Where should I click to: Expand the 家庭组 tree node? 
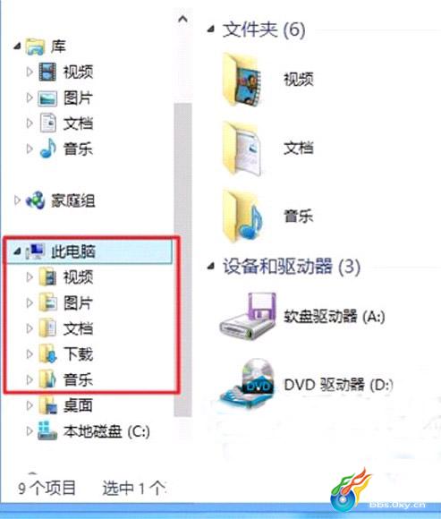[17, 200]
